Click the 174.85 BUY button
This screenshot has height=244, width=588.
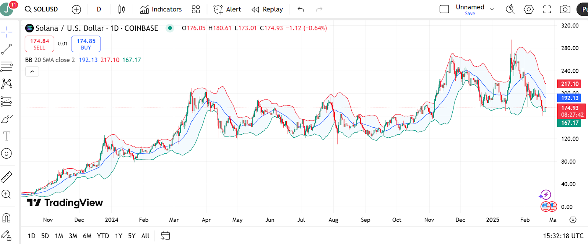pos(86,44)
